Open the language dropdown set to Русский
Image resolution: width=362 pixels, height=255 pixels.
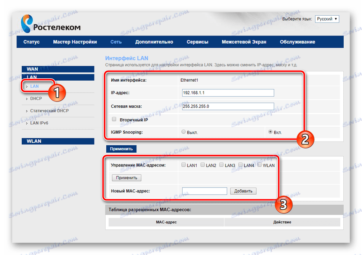click(x=327, y=19)
